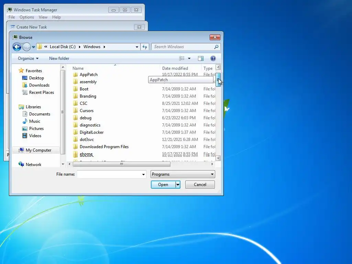Open Help with the question mark icon
352x264 pixels.
click(213, 58)
